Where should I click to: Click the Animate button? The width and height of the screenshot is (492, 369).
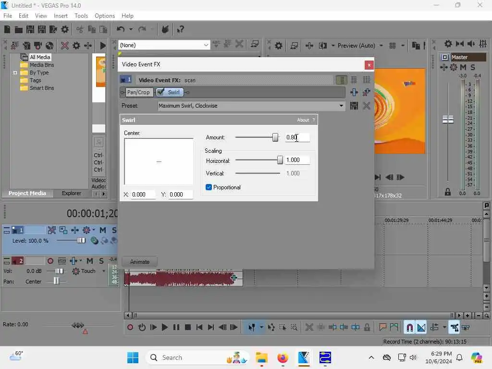pyautogui.click(x=140, y=262)
